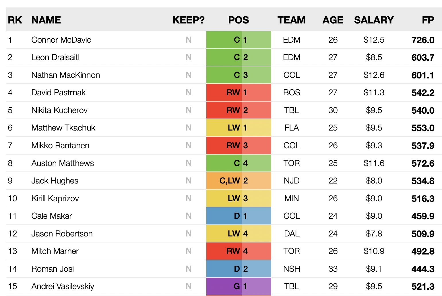Sort by the FP column header
442x296 pixels.
pos(428,20)
